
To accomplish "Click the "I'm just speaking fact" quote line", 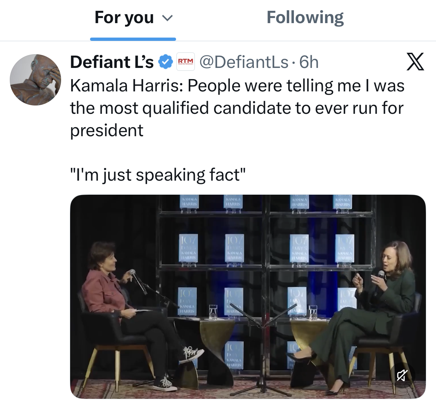I will [158, 175].
